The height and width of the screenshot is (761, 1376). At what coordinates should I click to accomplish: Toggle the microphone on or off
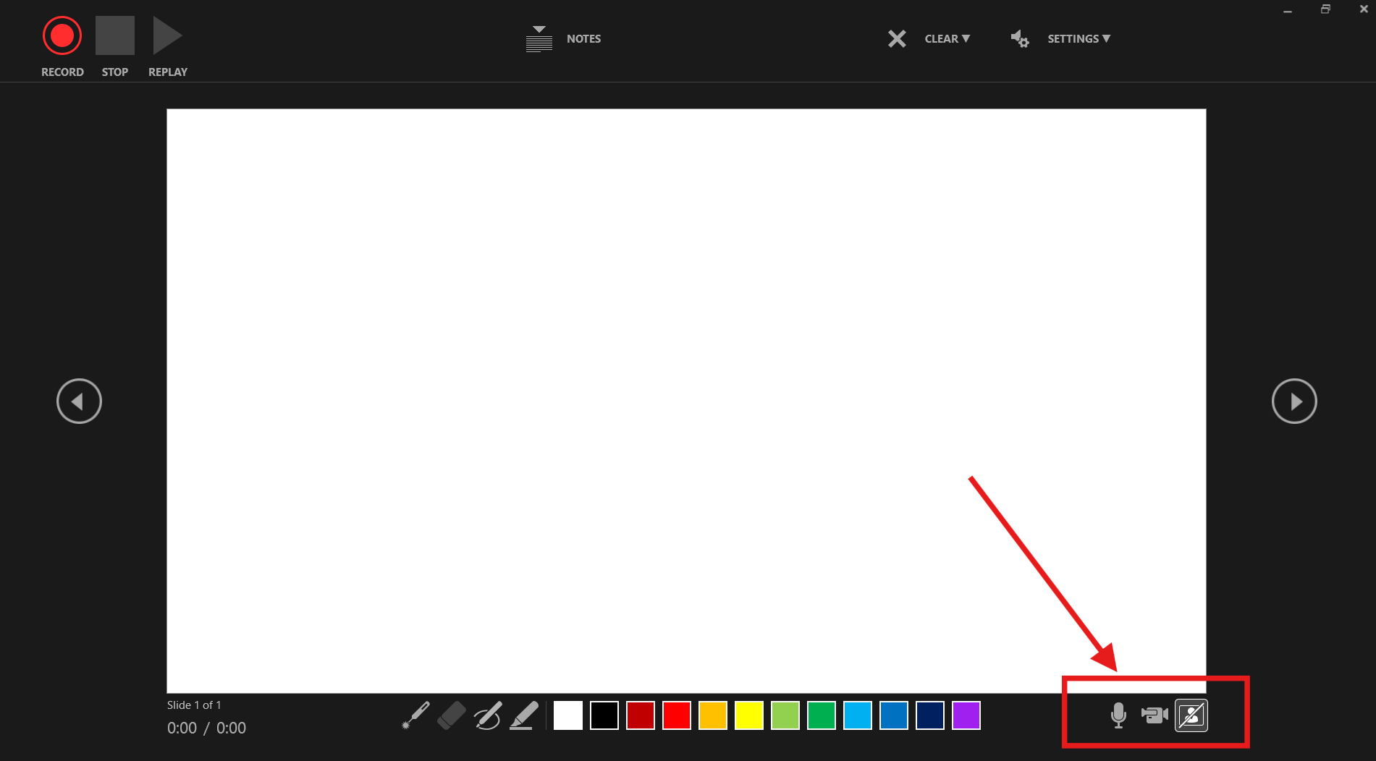click(x=1118, y=715)
